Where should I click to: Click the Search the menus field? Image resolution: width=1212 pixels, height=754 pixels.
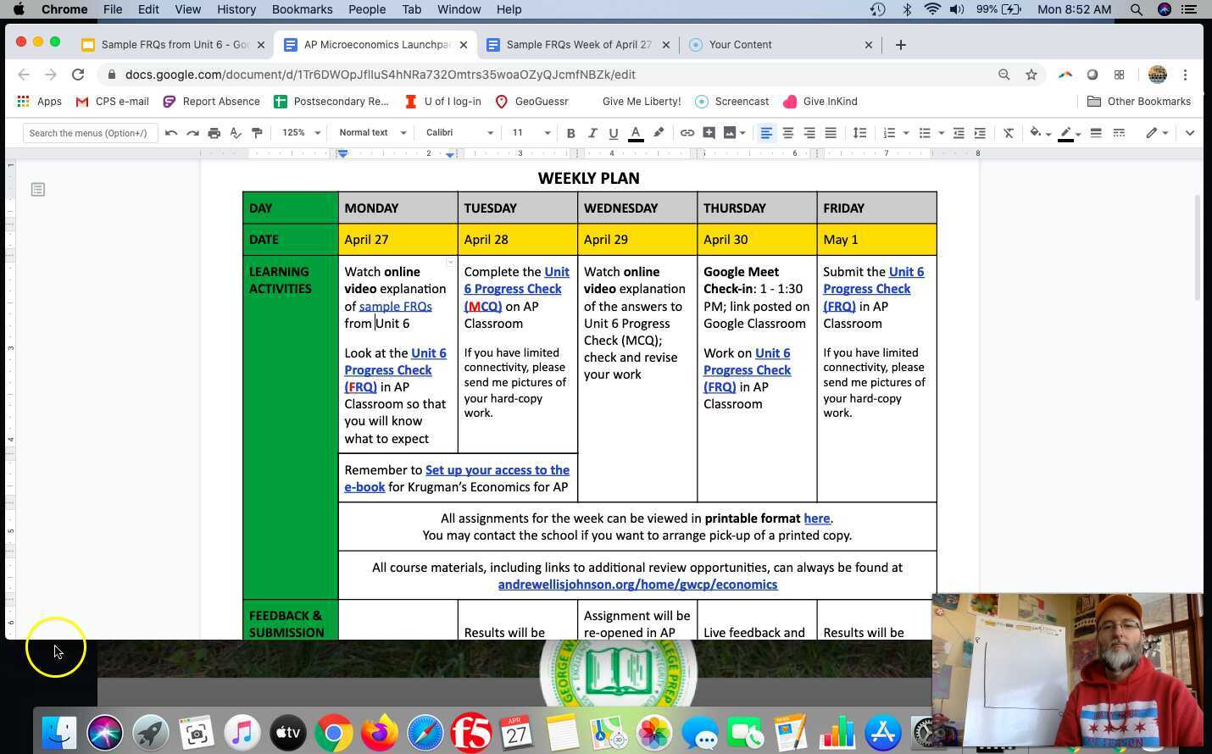pos(88,133)
